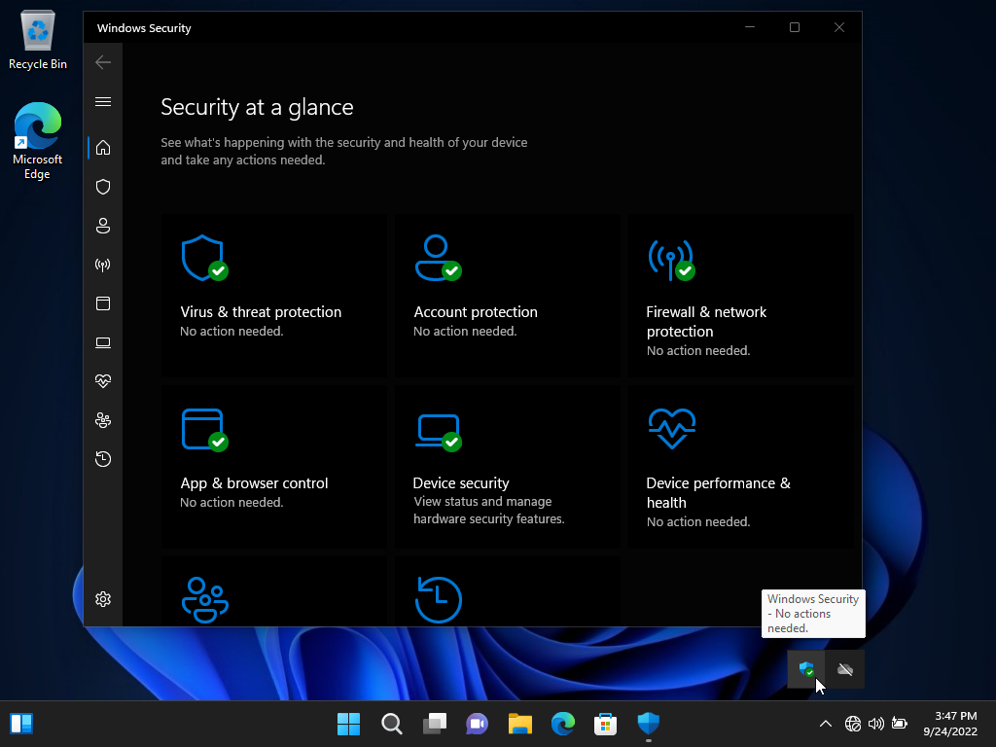Open the Windows Start menu
The image size is (996, 747).
pos(349,724)
